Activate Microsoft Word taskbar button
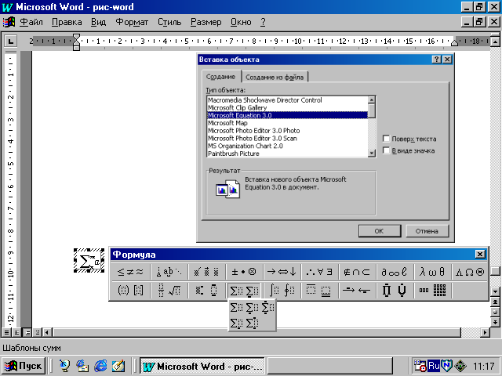Image resolution: width=502 pixels, height=376 pixels. (202, 366)
